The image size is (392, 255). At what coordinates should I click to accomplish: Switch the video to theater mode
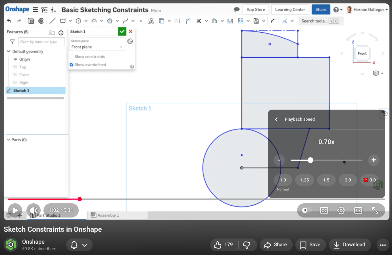358,210
